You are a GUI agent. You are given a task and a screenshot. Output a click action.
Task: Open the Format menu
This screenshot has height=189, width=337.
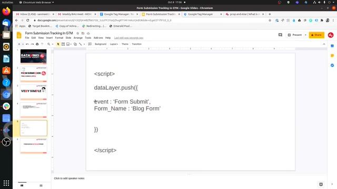[x=59, y=38]
